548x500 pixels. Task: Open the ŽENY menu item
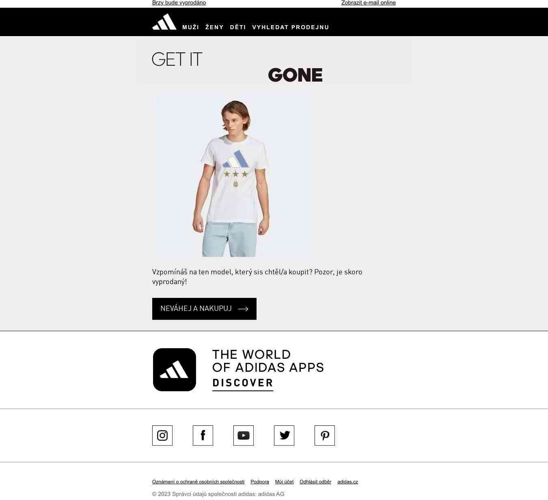[214, 27]
